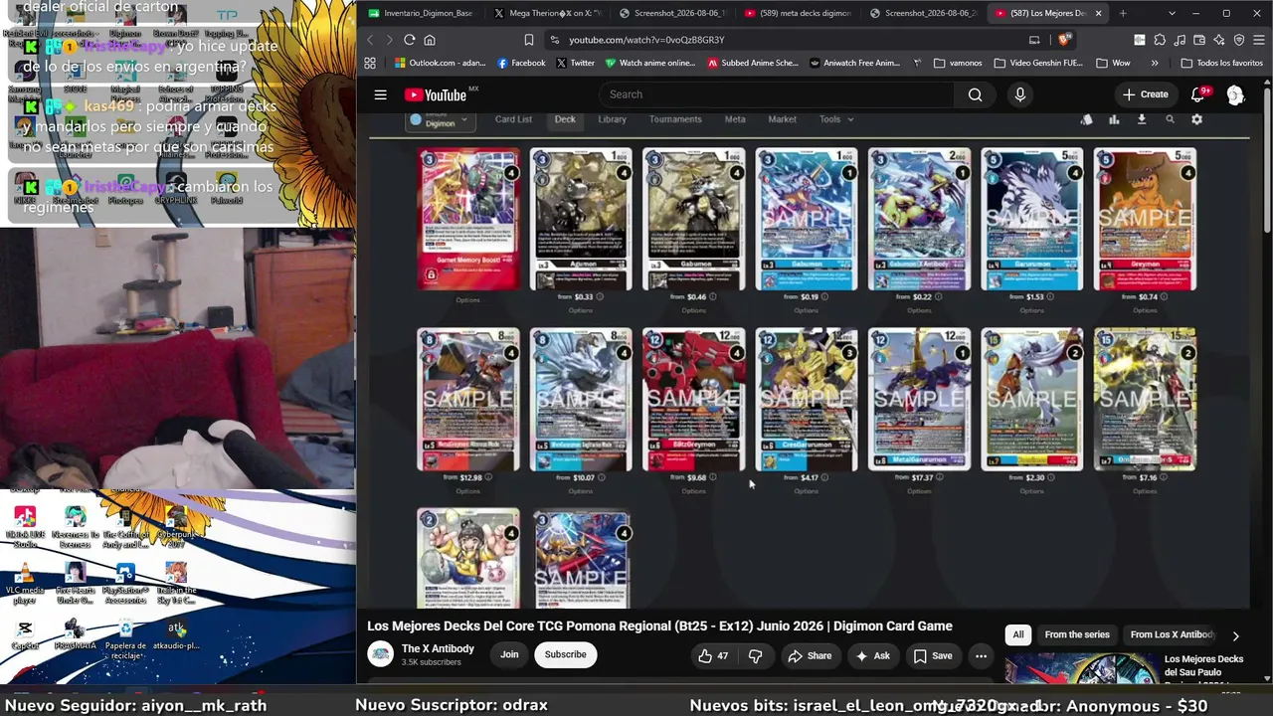Show more filter chips with right arrow
This screenshot has height=716, width=1273.
click(1235, 635)
